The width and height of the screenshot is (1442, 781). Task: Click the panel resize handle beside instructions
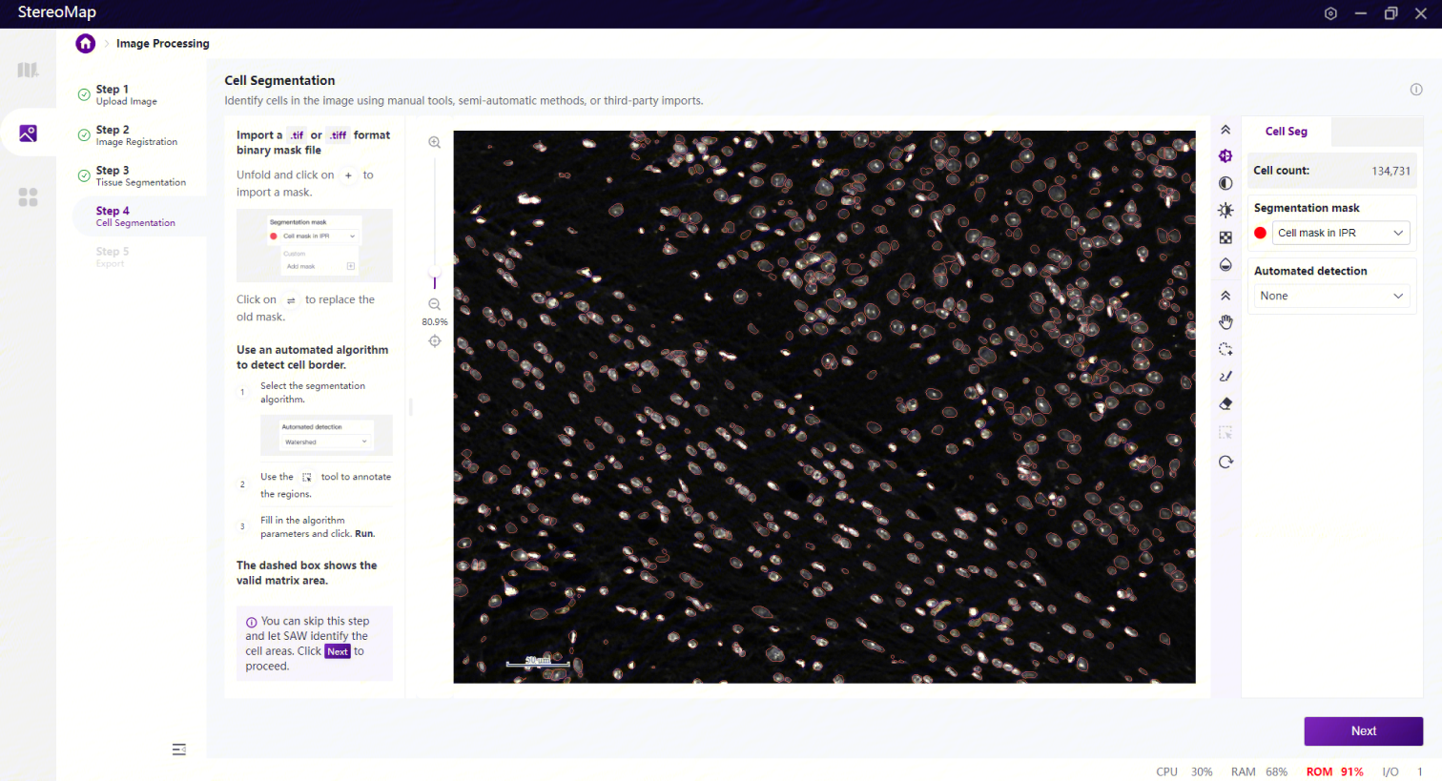click(x=410, y=407)
